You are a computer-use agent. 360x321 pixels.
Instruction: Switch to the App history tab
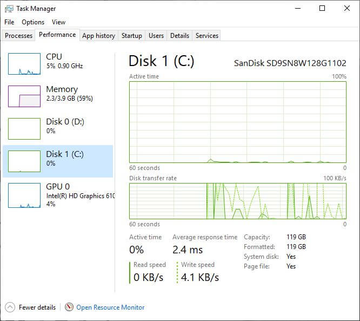pos(98,36)
